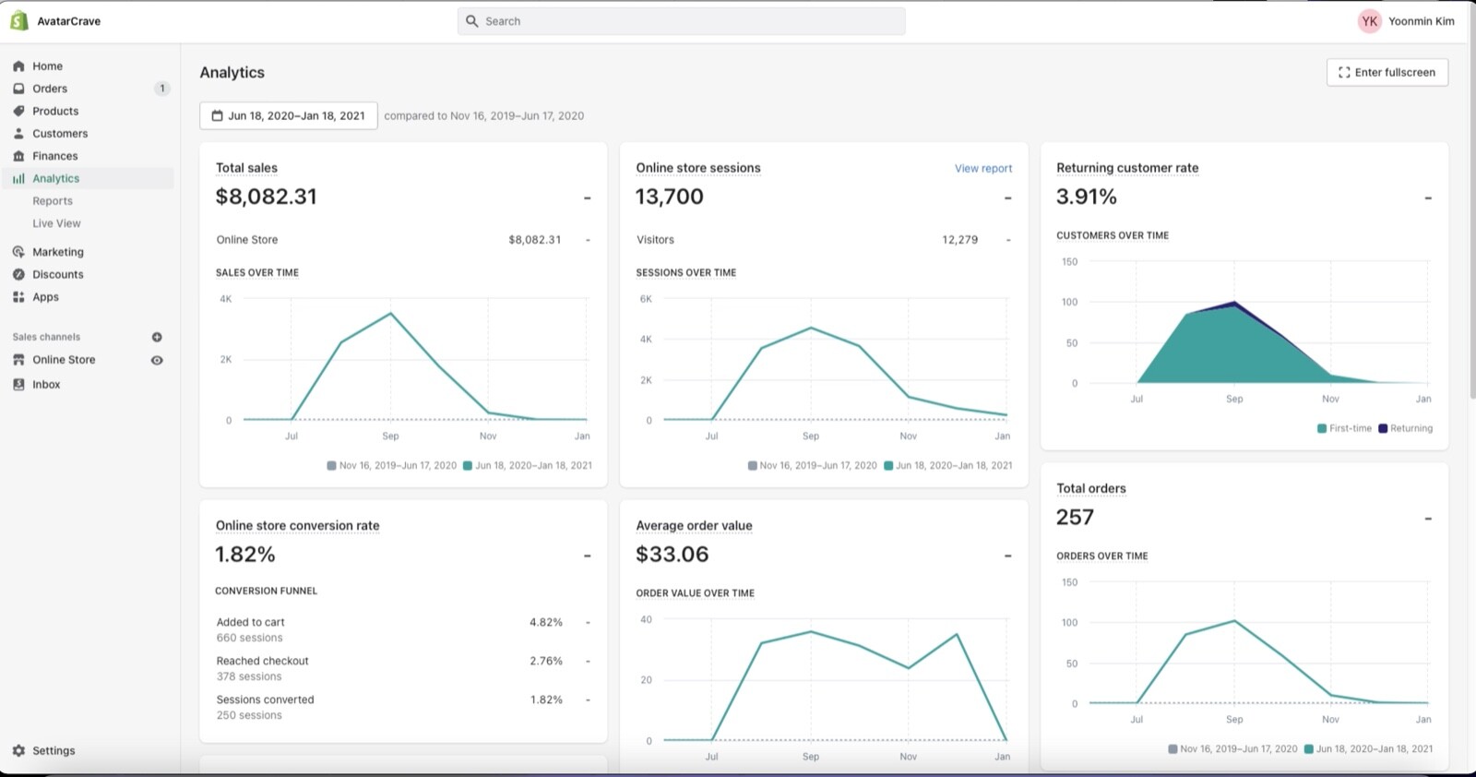Click gray previous-period swatch in Total sales legend

coord(331,466)
